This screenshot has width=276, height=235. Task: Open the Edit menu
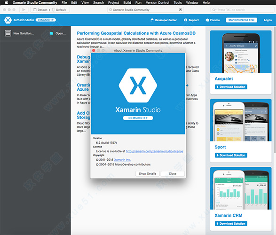pos(74,2)
